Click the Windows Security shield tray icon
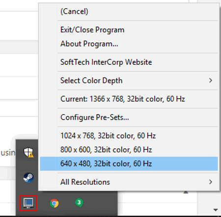The height and width of the screenshot is (217, 221). 28,152
